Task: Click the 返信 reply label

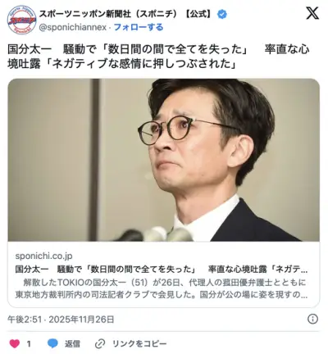Action: [x=72, y=343]
